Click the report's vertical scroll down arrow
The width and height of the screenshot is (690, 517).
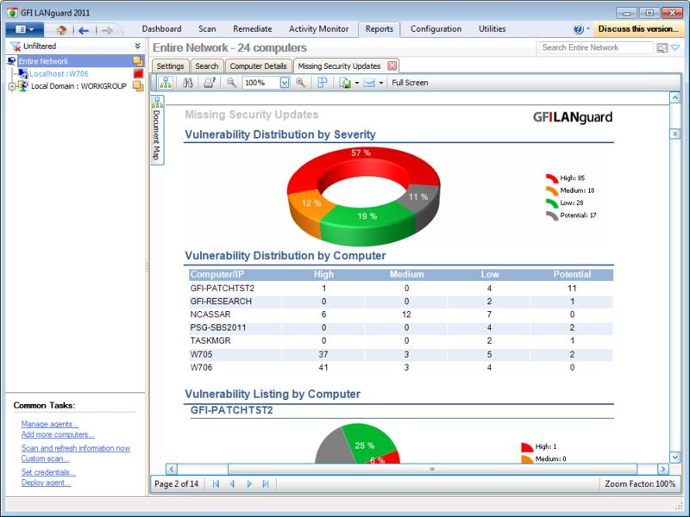(675, 458)
